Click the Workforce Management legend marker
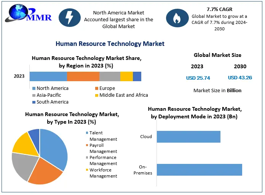The width and height of the screenshot is (265, 195). pyautogui.click(x=87, y=170)
